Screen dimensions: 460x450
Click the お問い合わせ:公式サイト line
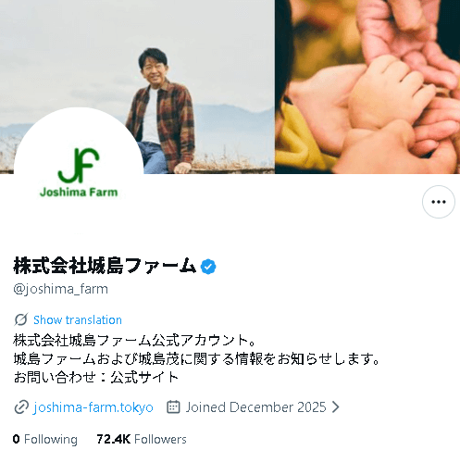pos(96,377)
